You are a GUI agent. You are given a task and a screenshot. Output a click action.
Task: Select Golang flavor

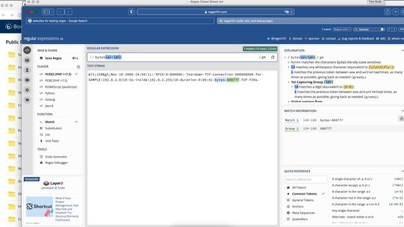pyautogui.click(x=50, y=100)
